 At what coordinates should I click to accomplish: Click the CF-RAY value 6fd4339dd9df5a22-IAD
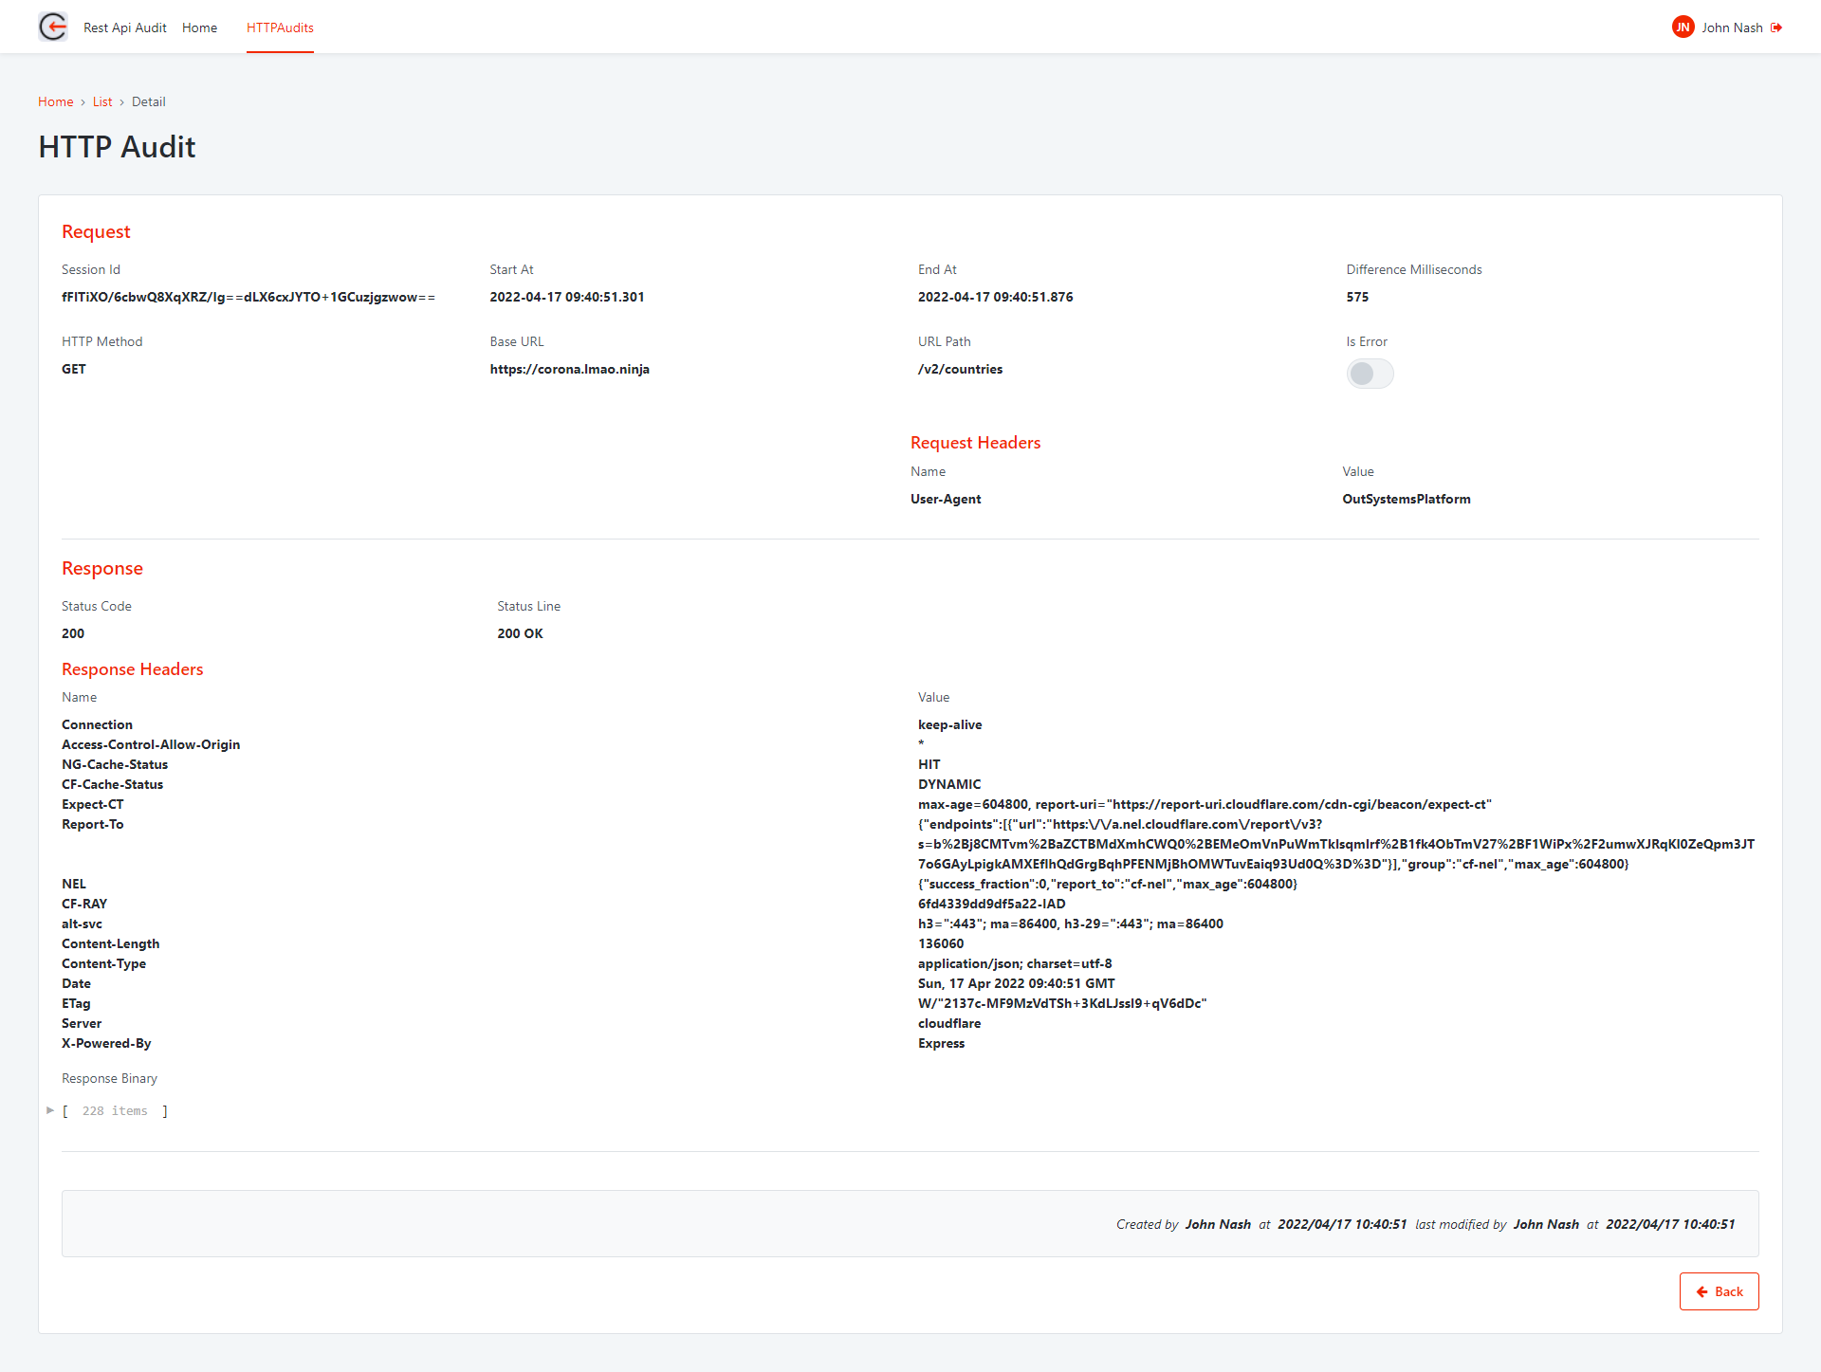(992, 904)
